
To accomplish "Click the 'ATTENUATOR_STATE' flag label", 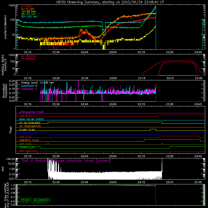I will click(31, 112).
